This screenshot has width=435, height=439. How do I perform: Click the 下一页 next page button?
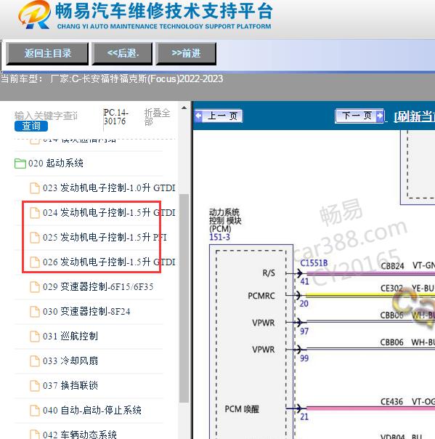(x=359, y=116)
